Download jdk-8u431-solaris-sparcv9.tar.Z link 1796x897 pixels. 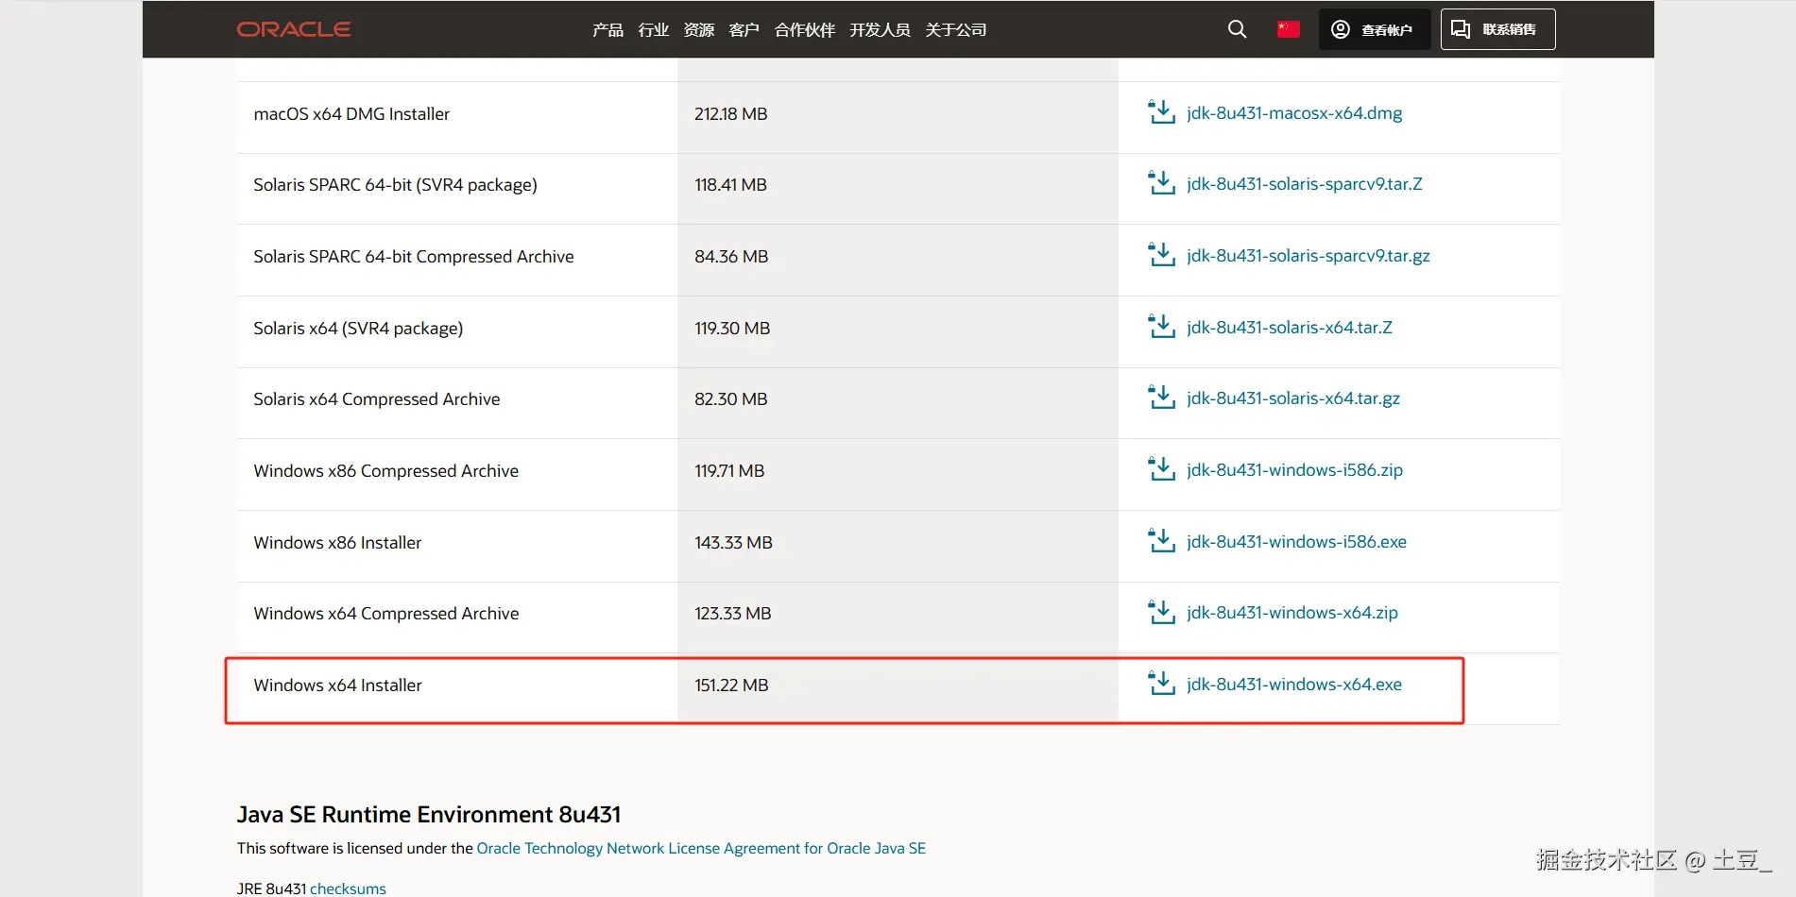click(x=1305, y=184)
